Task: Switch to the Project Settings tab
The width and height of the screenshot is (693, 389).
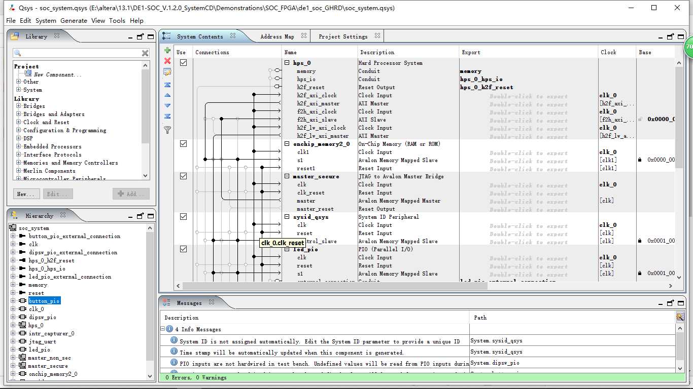Action: [x=343, y=36]
